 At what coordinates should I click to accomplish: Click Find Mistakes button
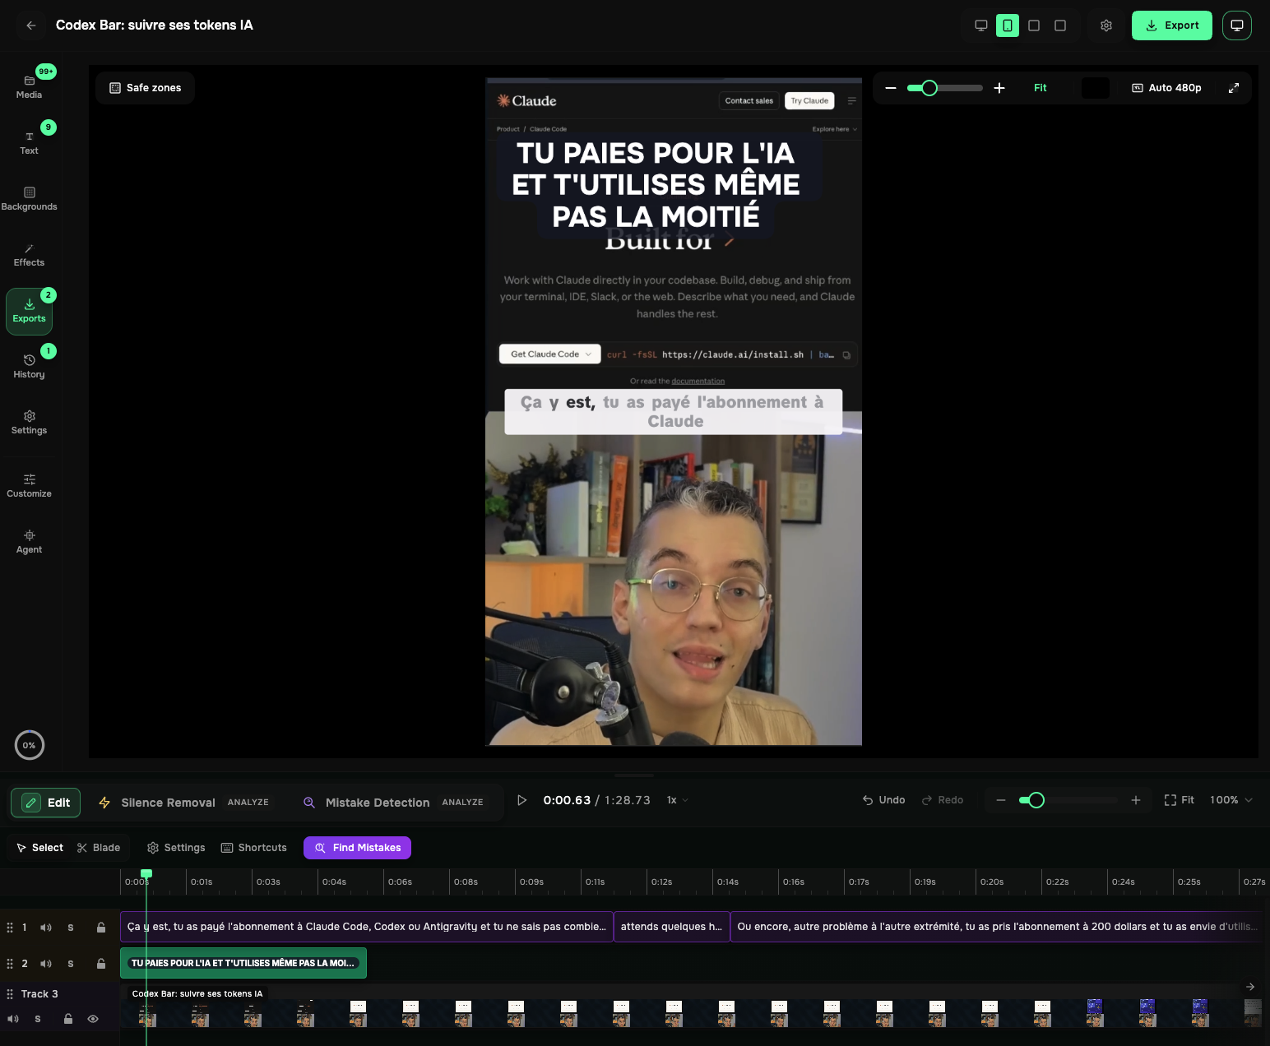tap(357, 848)
